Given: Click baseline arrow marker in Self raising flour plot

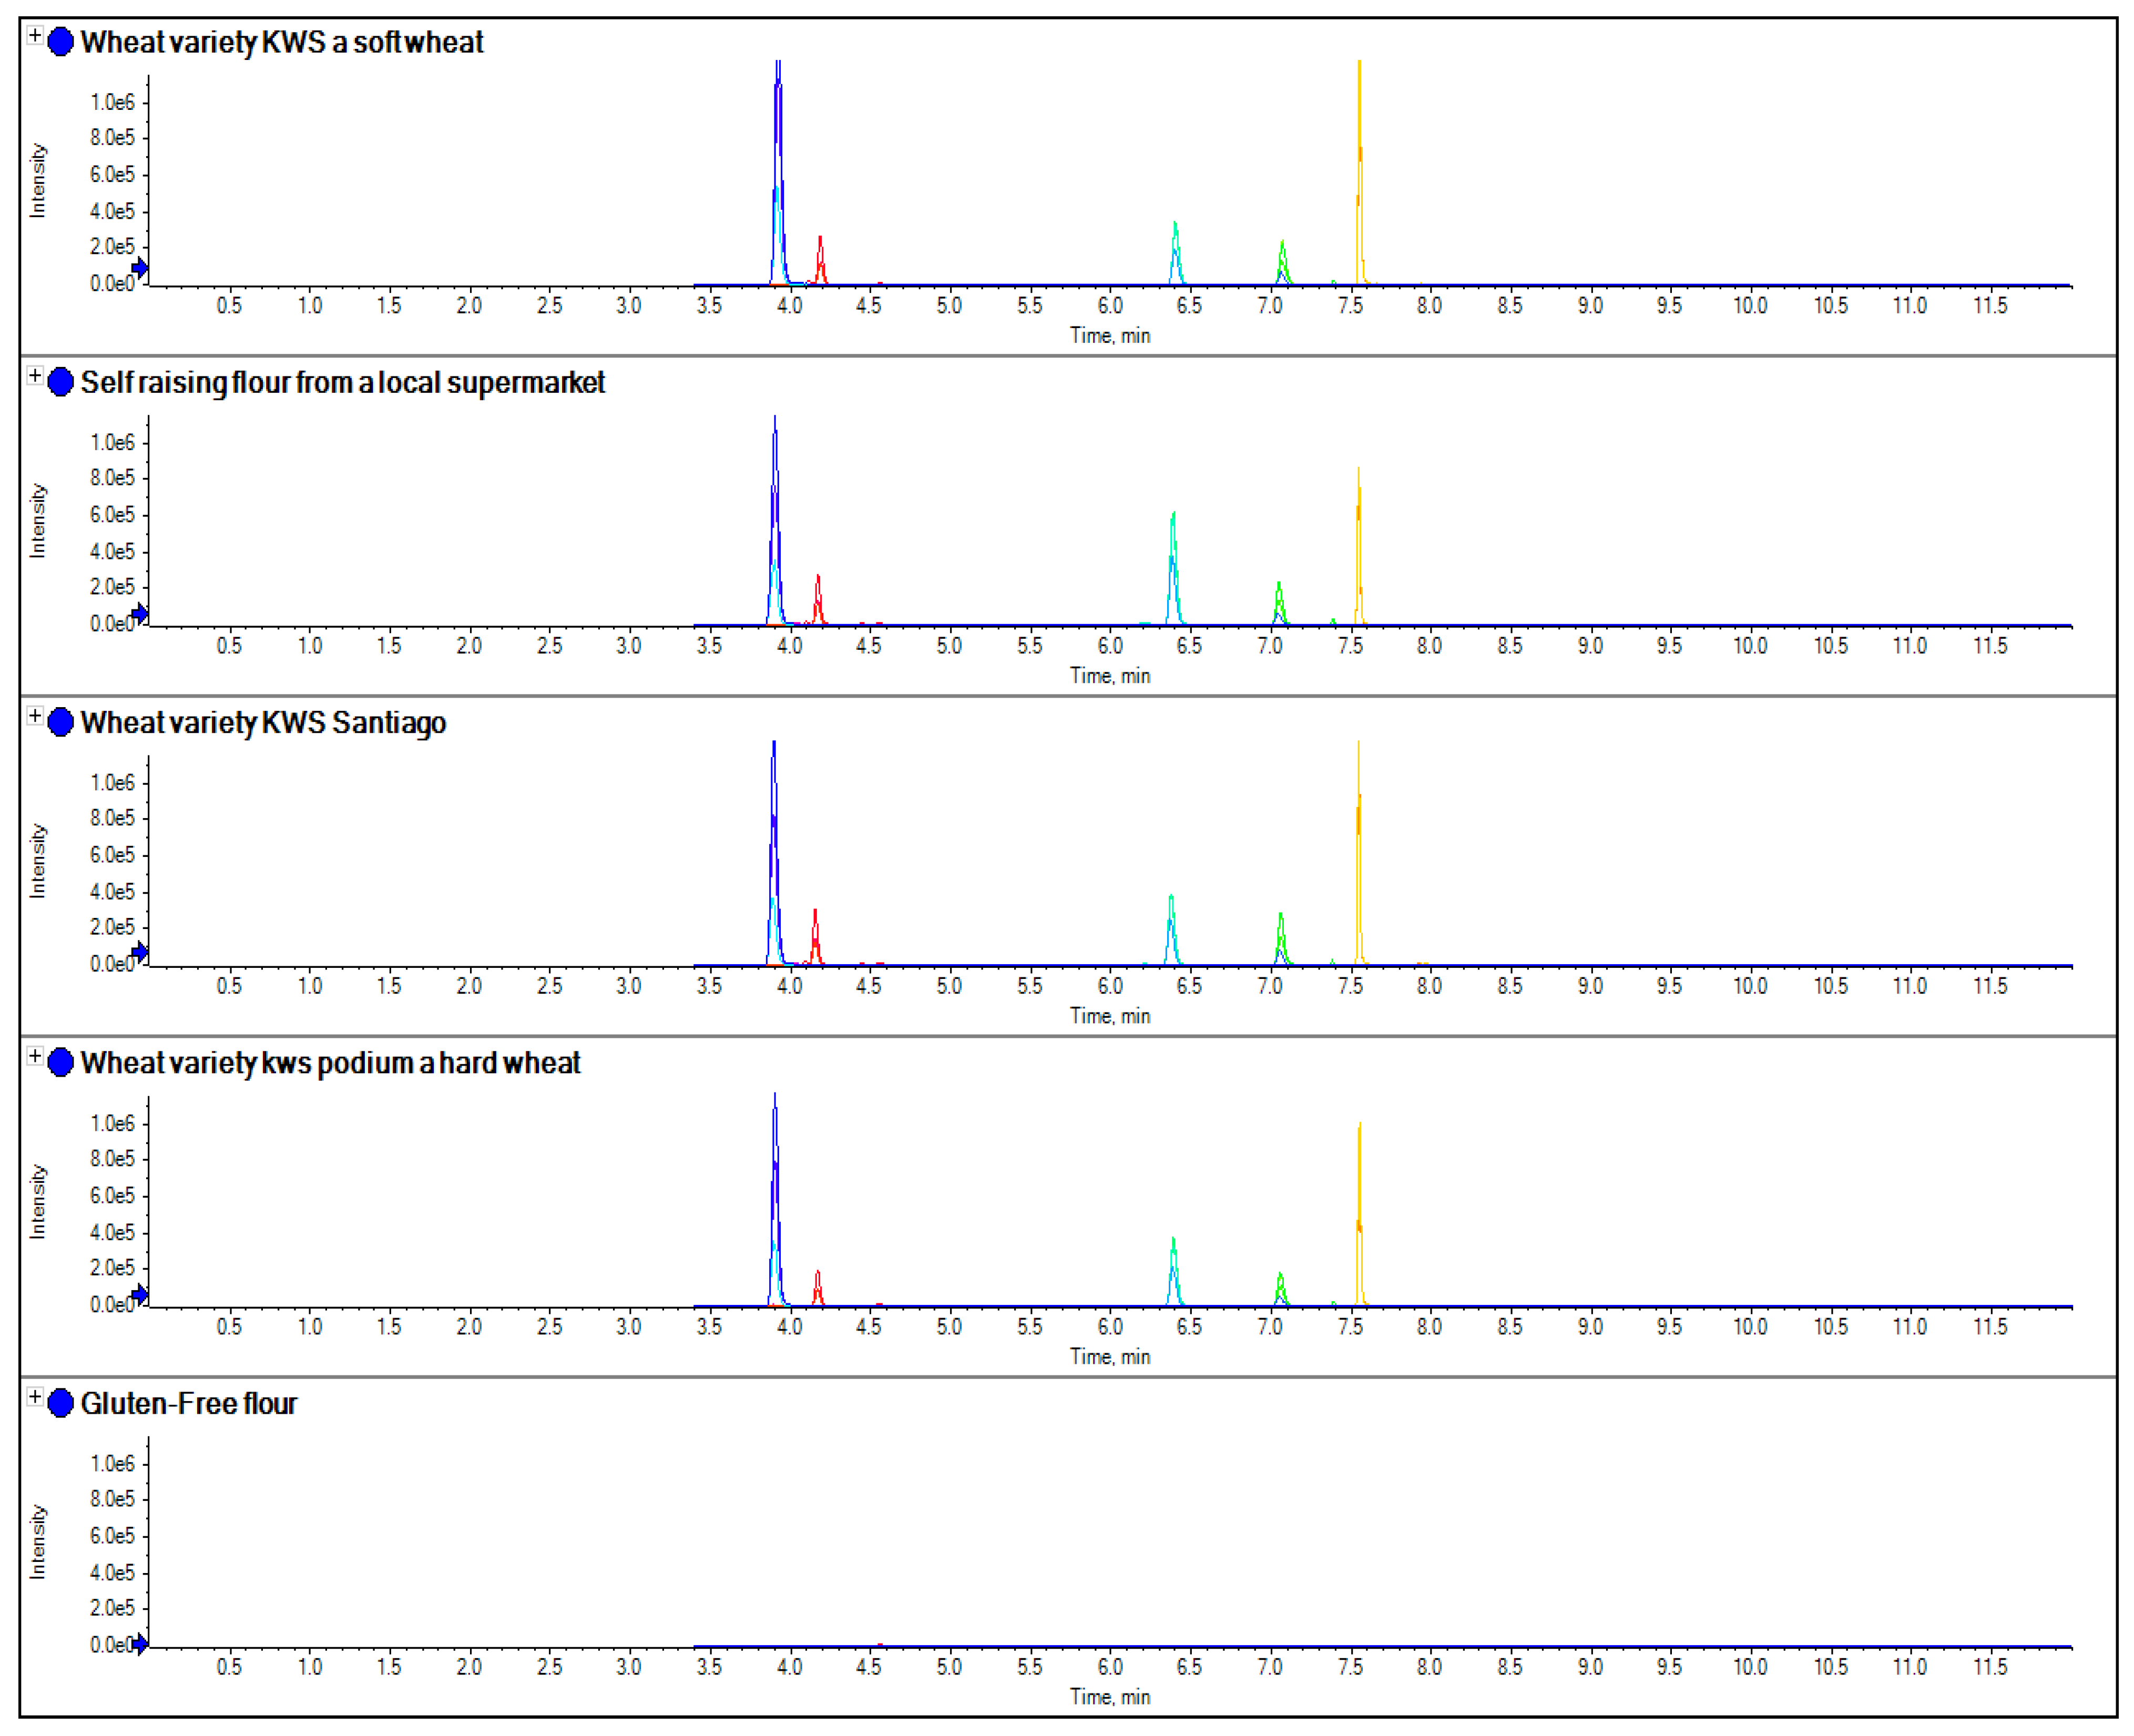Looking at the screenshot, I should (x=140, y=613).
